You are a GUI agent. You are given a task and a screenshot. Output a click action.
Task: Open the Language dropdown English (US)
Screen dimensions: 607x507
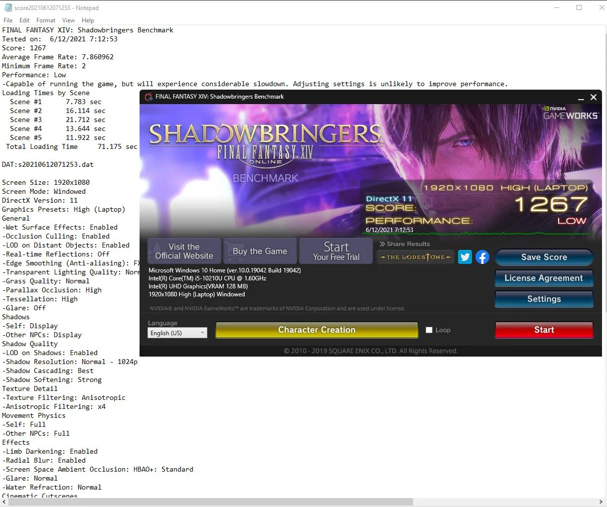[177, 333]
